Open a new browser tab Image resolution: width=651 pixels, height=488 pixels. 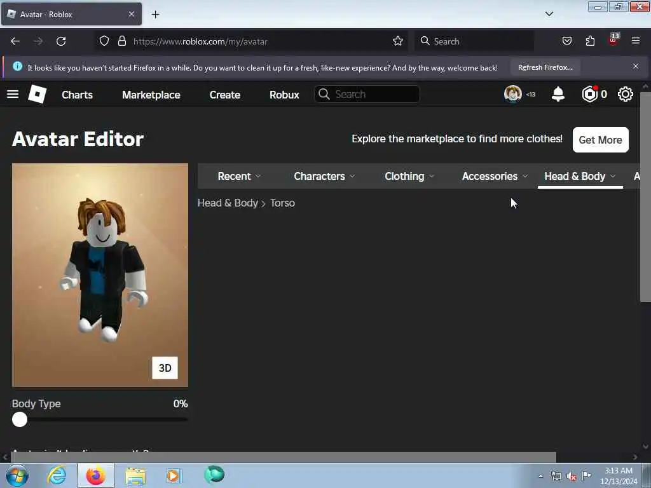(155, 15)
